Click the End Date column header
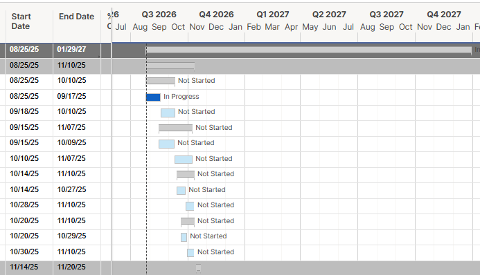480x275 pixels. (x=76, y=17)
